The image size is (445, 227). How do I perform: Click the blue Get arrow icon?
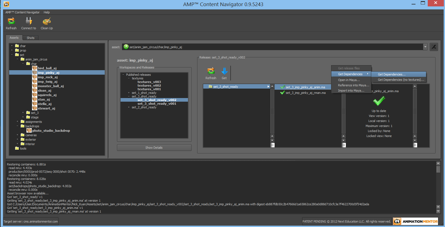[224, 71]
